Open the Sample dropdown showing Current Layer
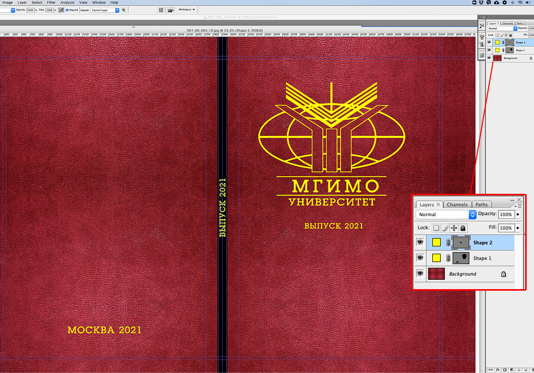Screen dimensions: 534x373 pos(105,10)
